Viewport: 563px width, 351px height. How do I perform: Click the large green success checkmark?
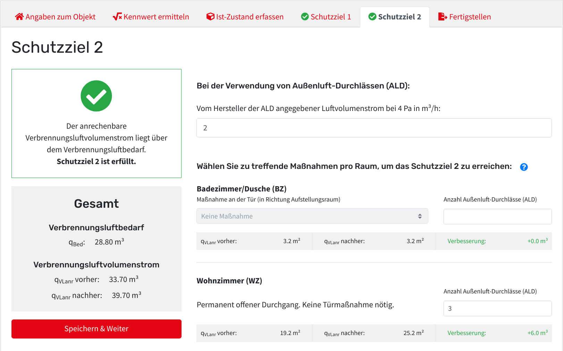tap(96, 96)
